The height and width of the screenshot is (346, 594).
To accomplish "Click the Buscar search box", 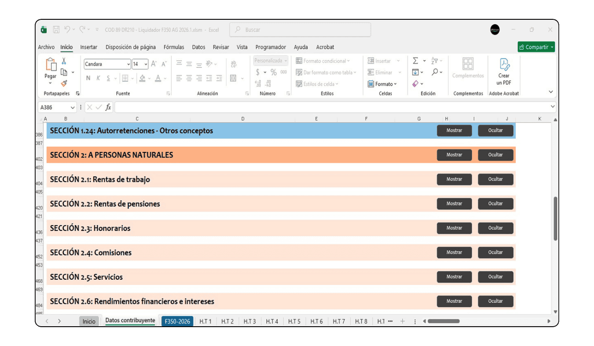I will coord(300,30).
